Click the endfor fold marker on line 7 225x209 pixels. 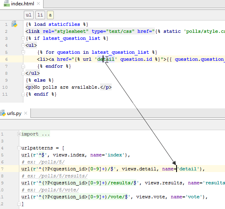pos(23,66)
